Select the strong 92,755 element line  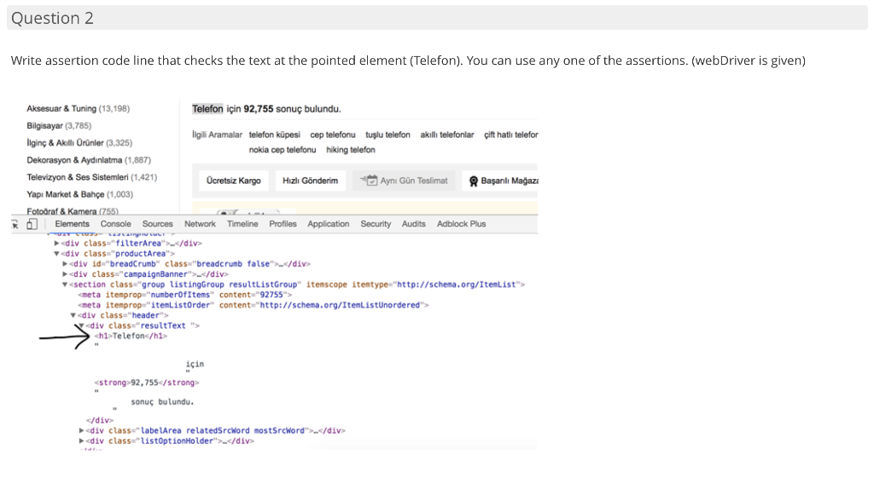click(x=147, y=383)
